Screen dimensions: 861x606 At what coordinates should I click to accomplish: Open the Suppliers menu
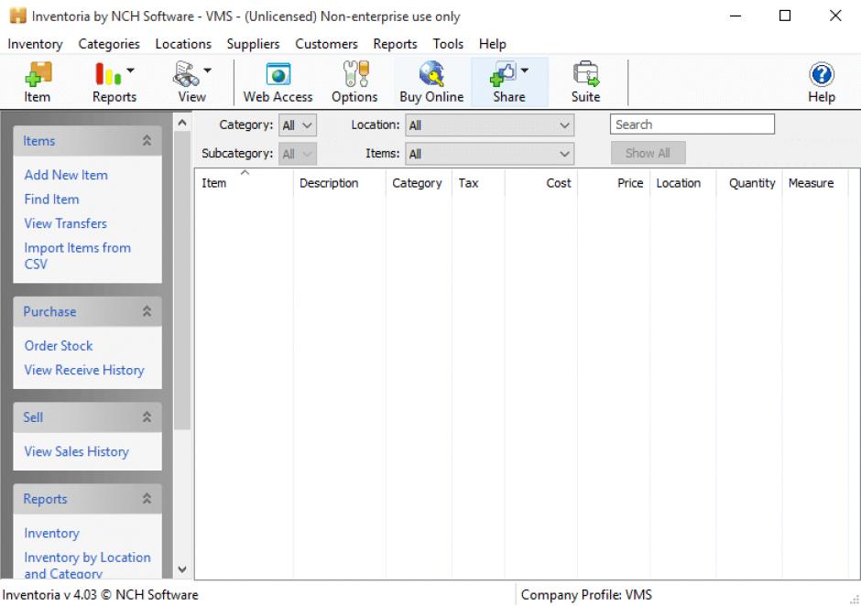253,44
